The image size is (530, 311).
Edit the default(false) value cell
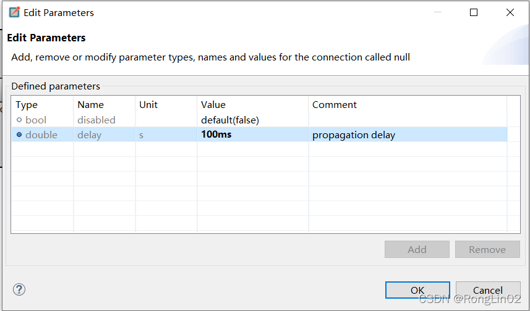pos(230,120)
